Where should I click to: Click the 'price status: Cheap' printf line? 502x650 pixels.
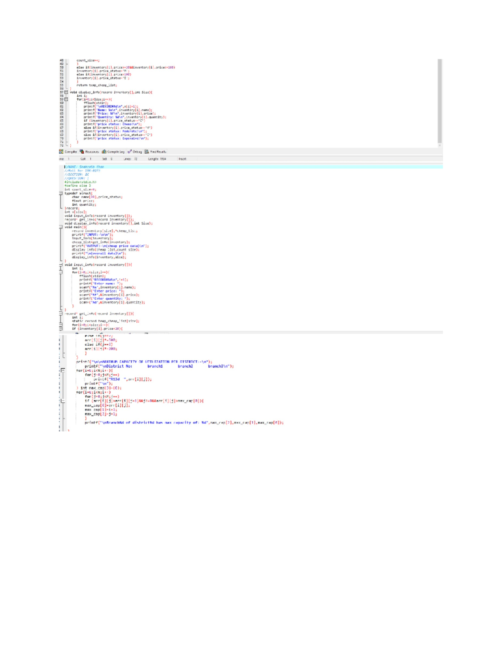point(113,124)
